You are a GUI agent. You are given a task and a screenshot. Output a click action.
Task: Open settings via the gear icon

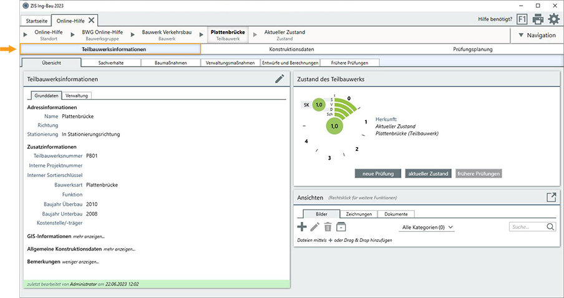point(553,19)
